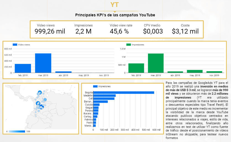The image size is (231, 142).
Task: Select the Coste value $3,12 mil
Action: coord(185,31)
